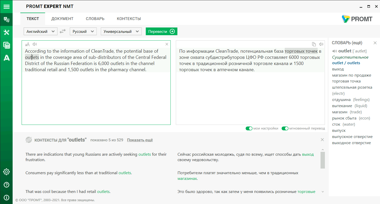Open help with the question mark icon

6,185
